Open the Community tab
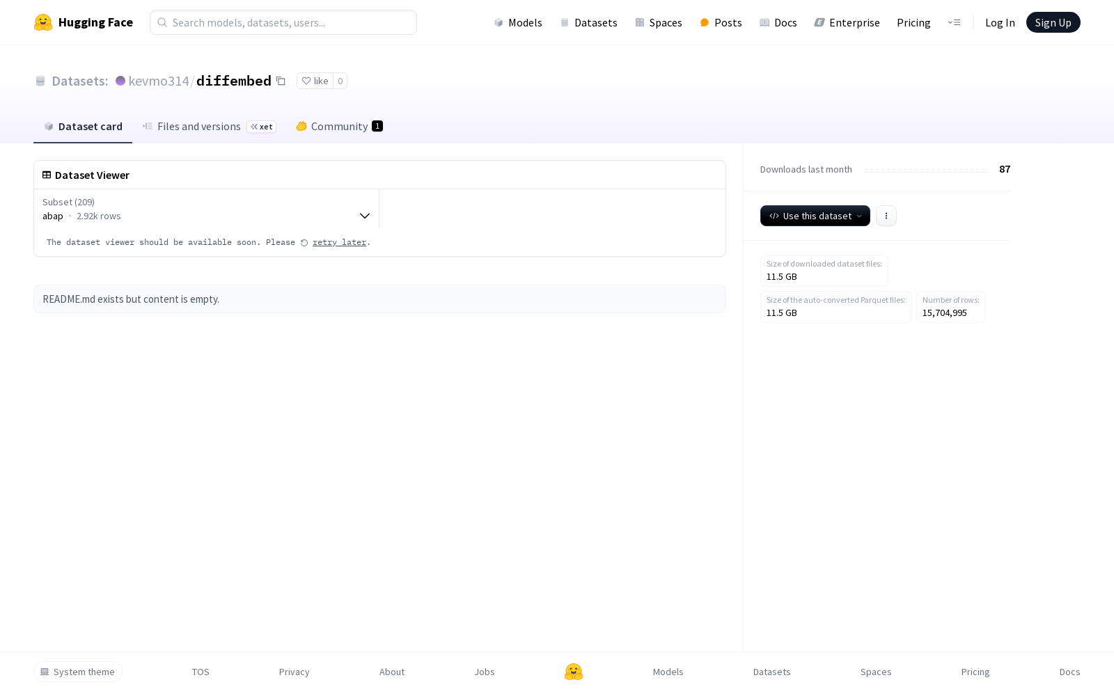Viewport: 1114px width, 696px height. click(339, 126)
